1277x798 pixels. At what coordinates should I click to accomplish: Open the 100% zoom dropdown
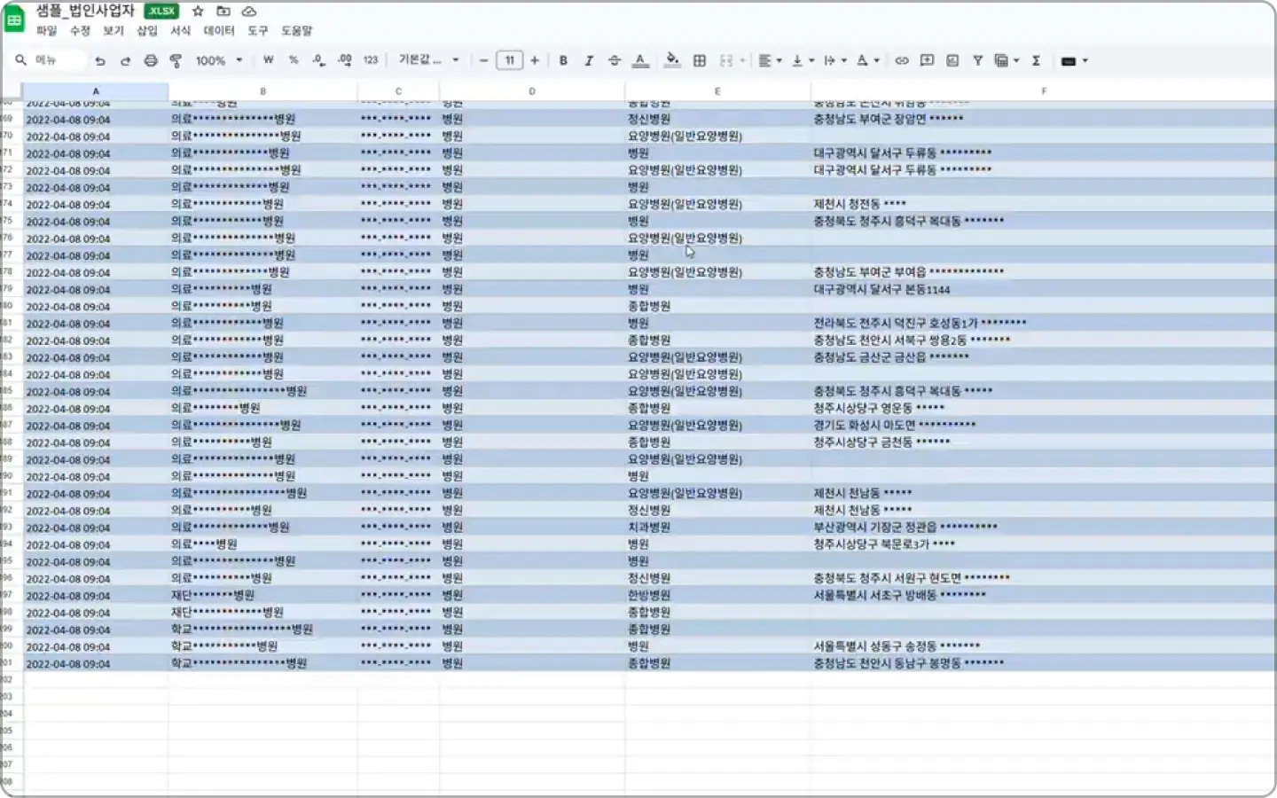click(x=218, y=60)
